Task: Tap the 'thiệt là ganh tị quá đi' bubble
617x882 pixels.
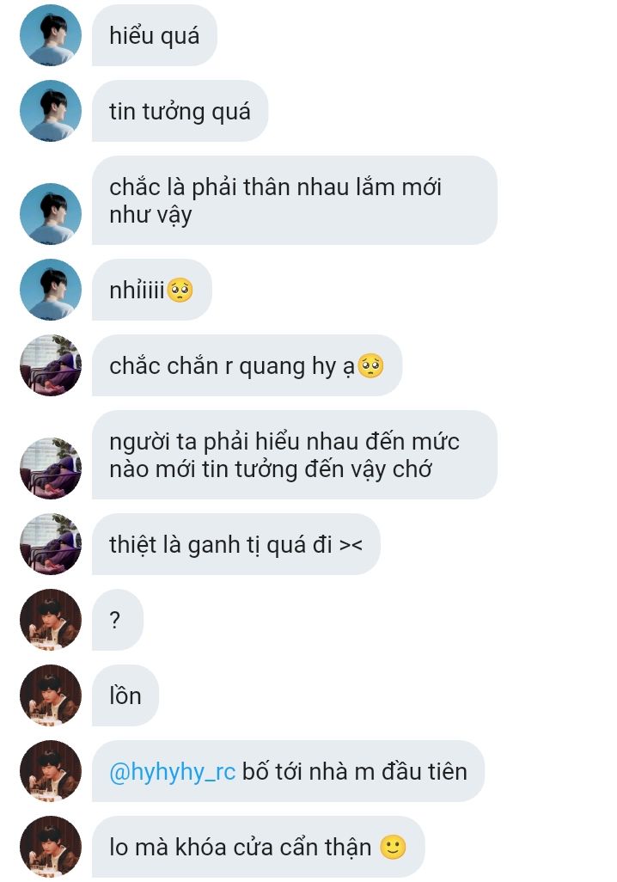Action: (236, 544)
